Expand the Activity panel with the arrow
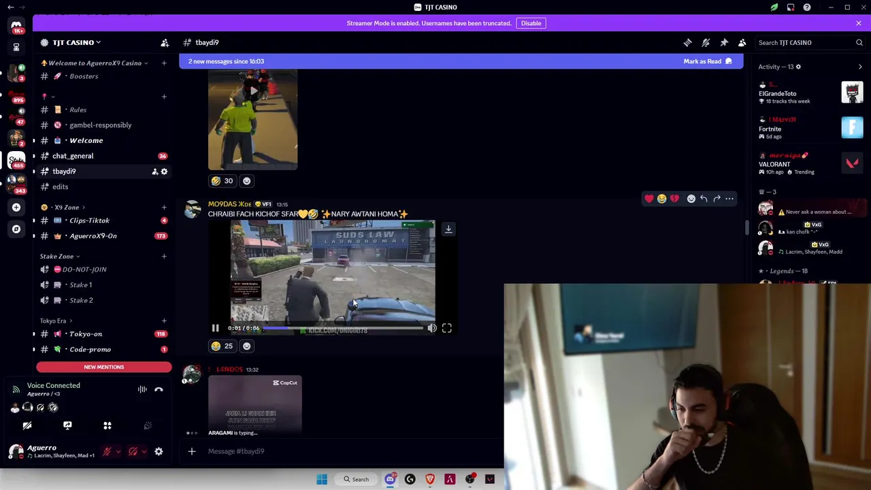 tap(860, 67)
